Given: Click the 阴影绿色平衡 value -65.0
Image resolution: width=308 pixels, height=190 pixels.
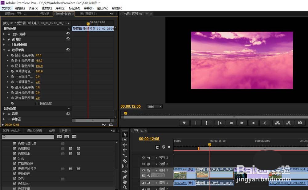Looking at the screenshot, I should click(x=39, y=61).
